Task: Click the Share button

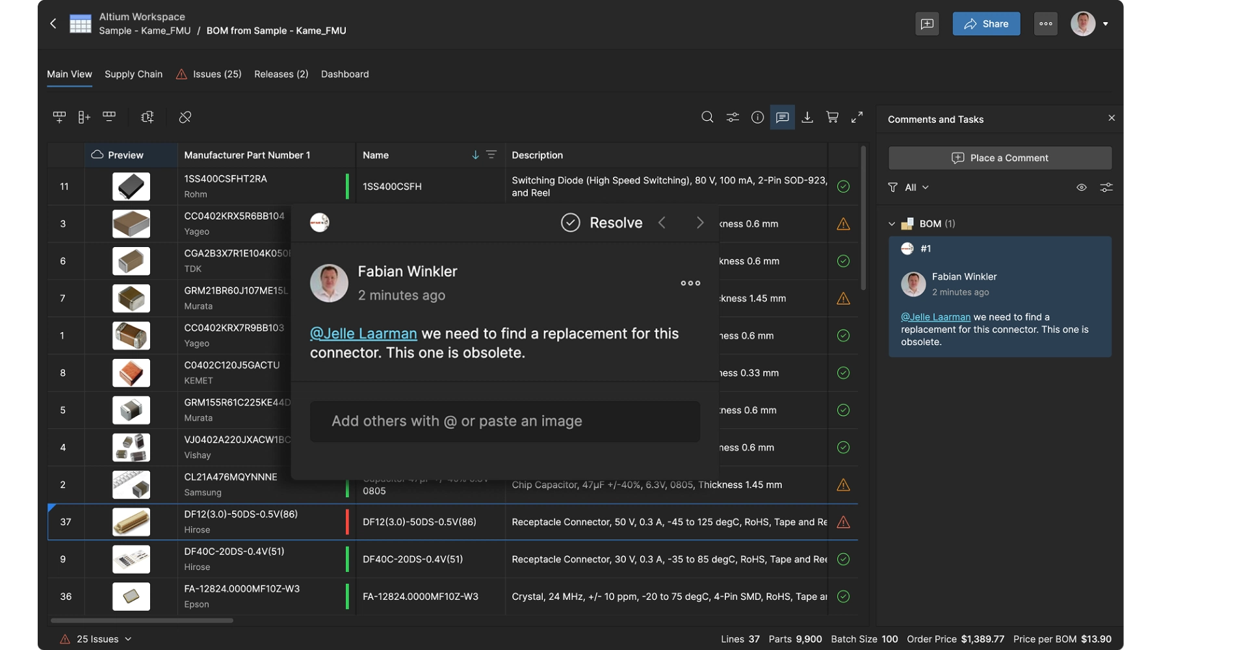Action: 986,24
